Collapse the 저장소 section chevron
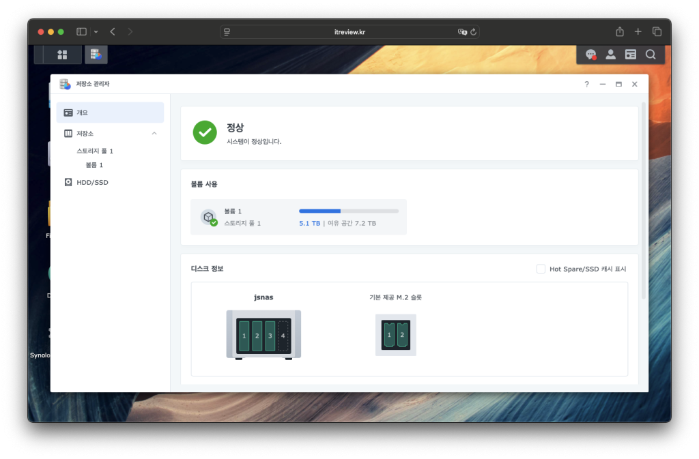Screen dimensions: 699x459 click(154, 133)
